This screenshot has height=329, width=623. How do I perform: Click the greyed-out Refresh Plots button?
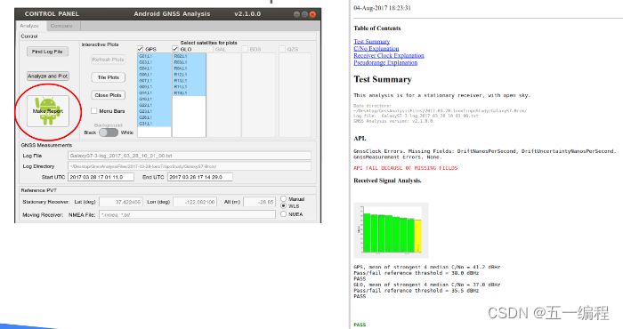coord(108,60)
